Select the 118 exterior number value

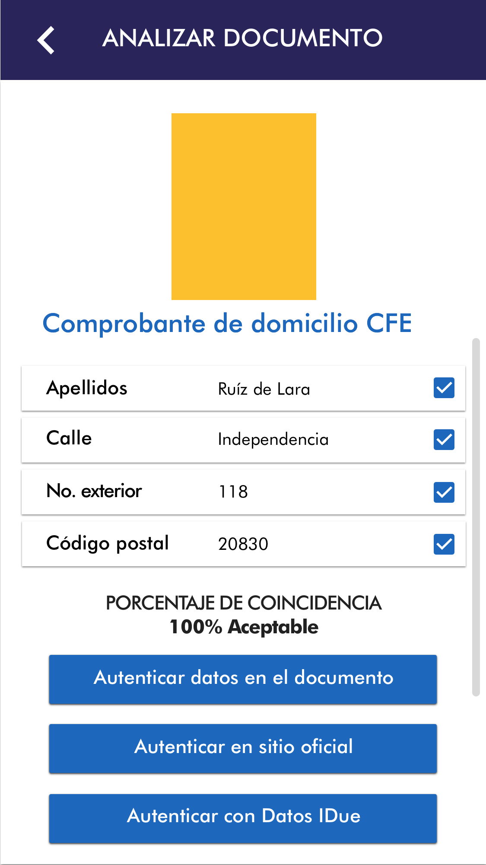click(x=233, y=492)
